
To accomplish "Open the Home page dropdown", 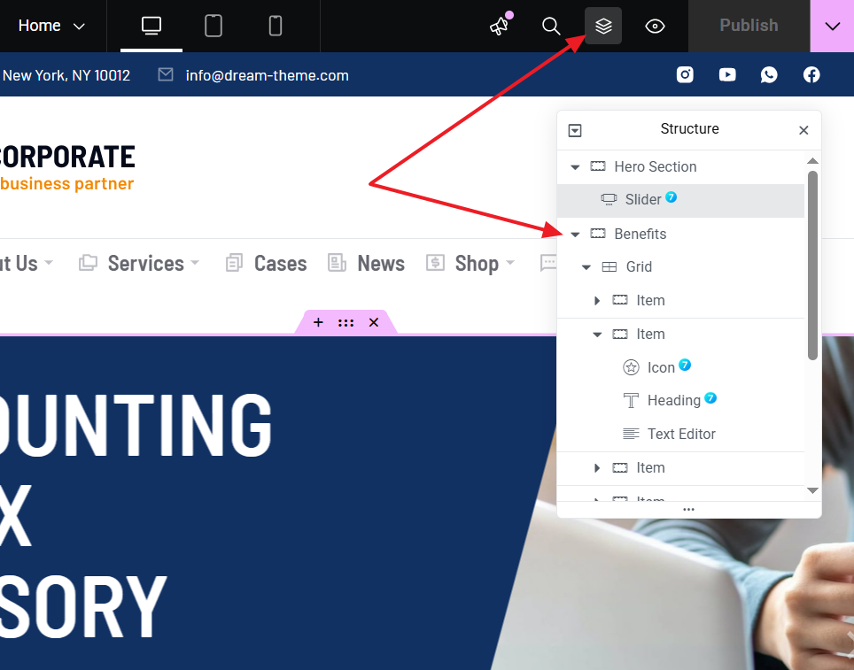I will (x=52, y=26).
